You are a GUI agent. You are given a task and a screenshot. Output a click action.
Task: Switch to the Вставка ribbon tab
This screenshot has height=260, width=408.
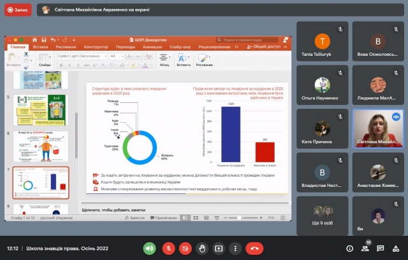click(40, 47)
